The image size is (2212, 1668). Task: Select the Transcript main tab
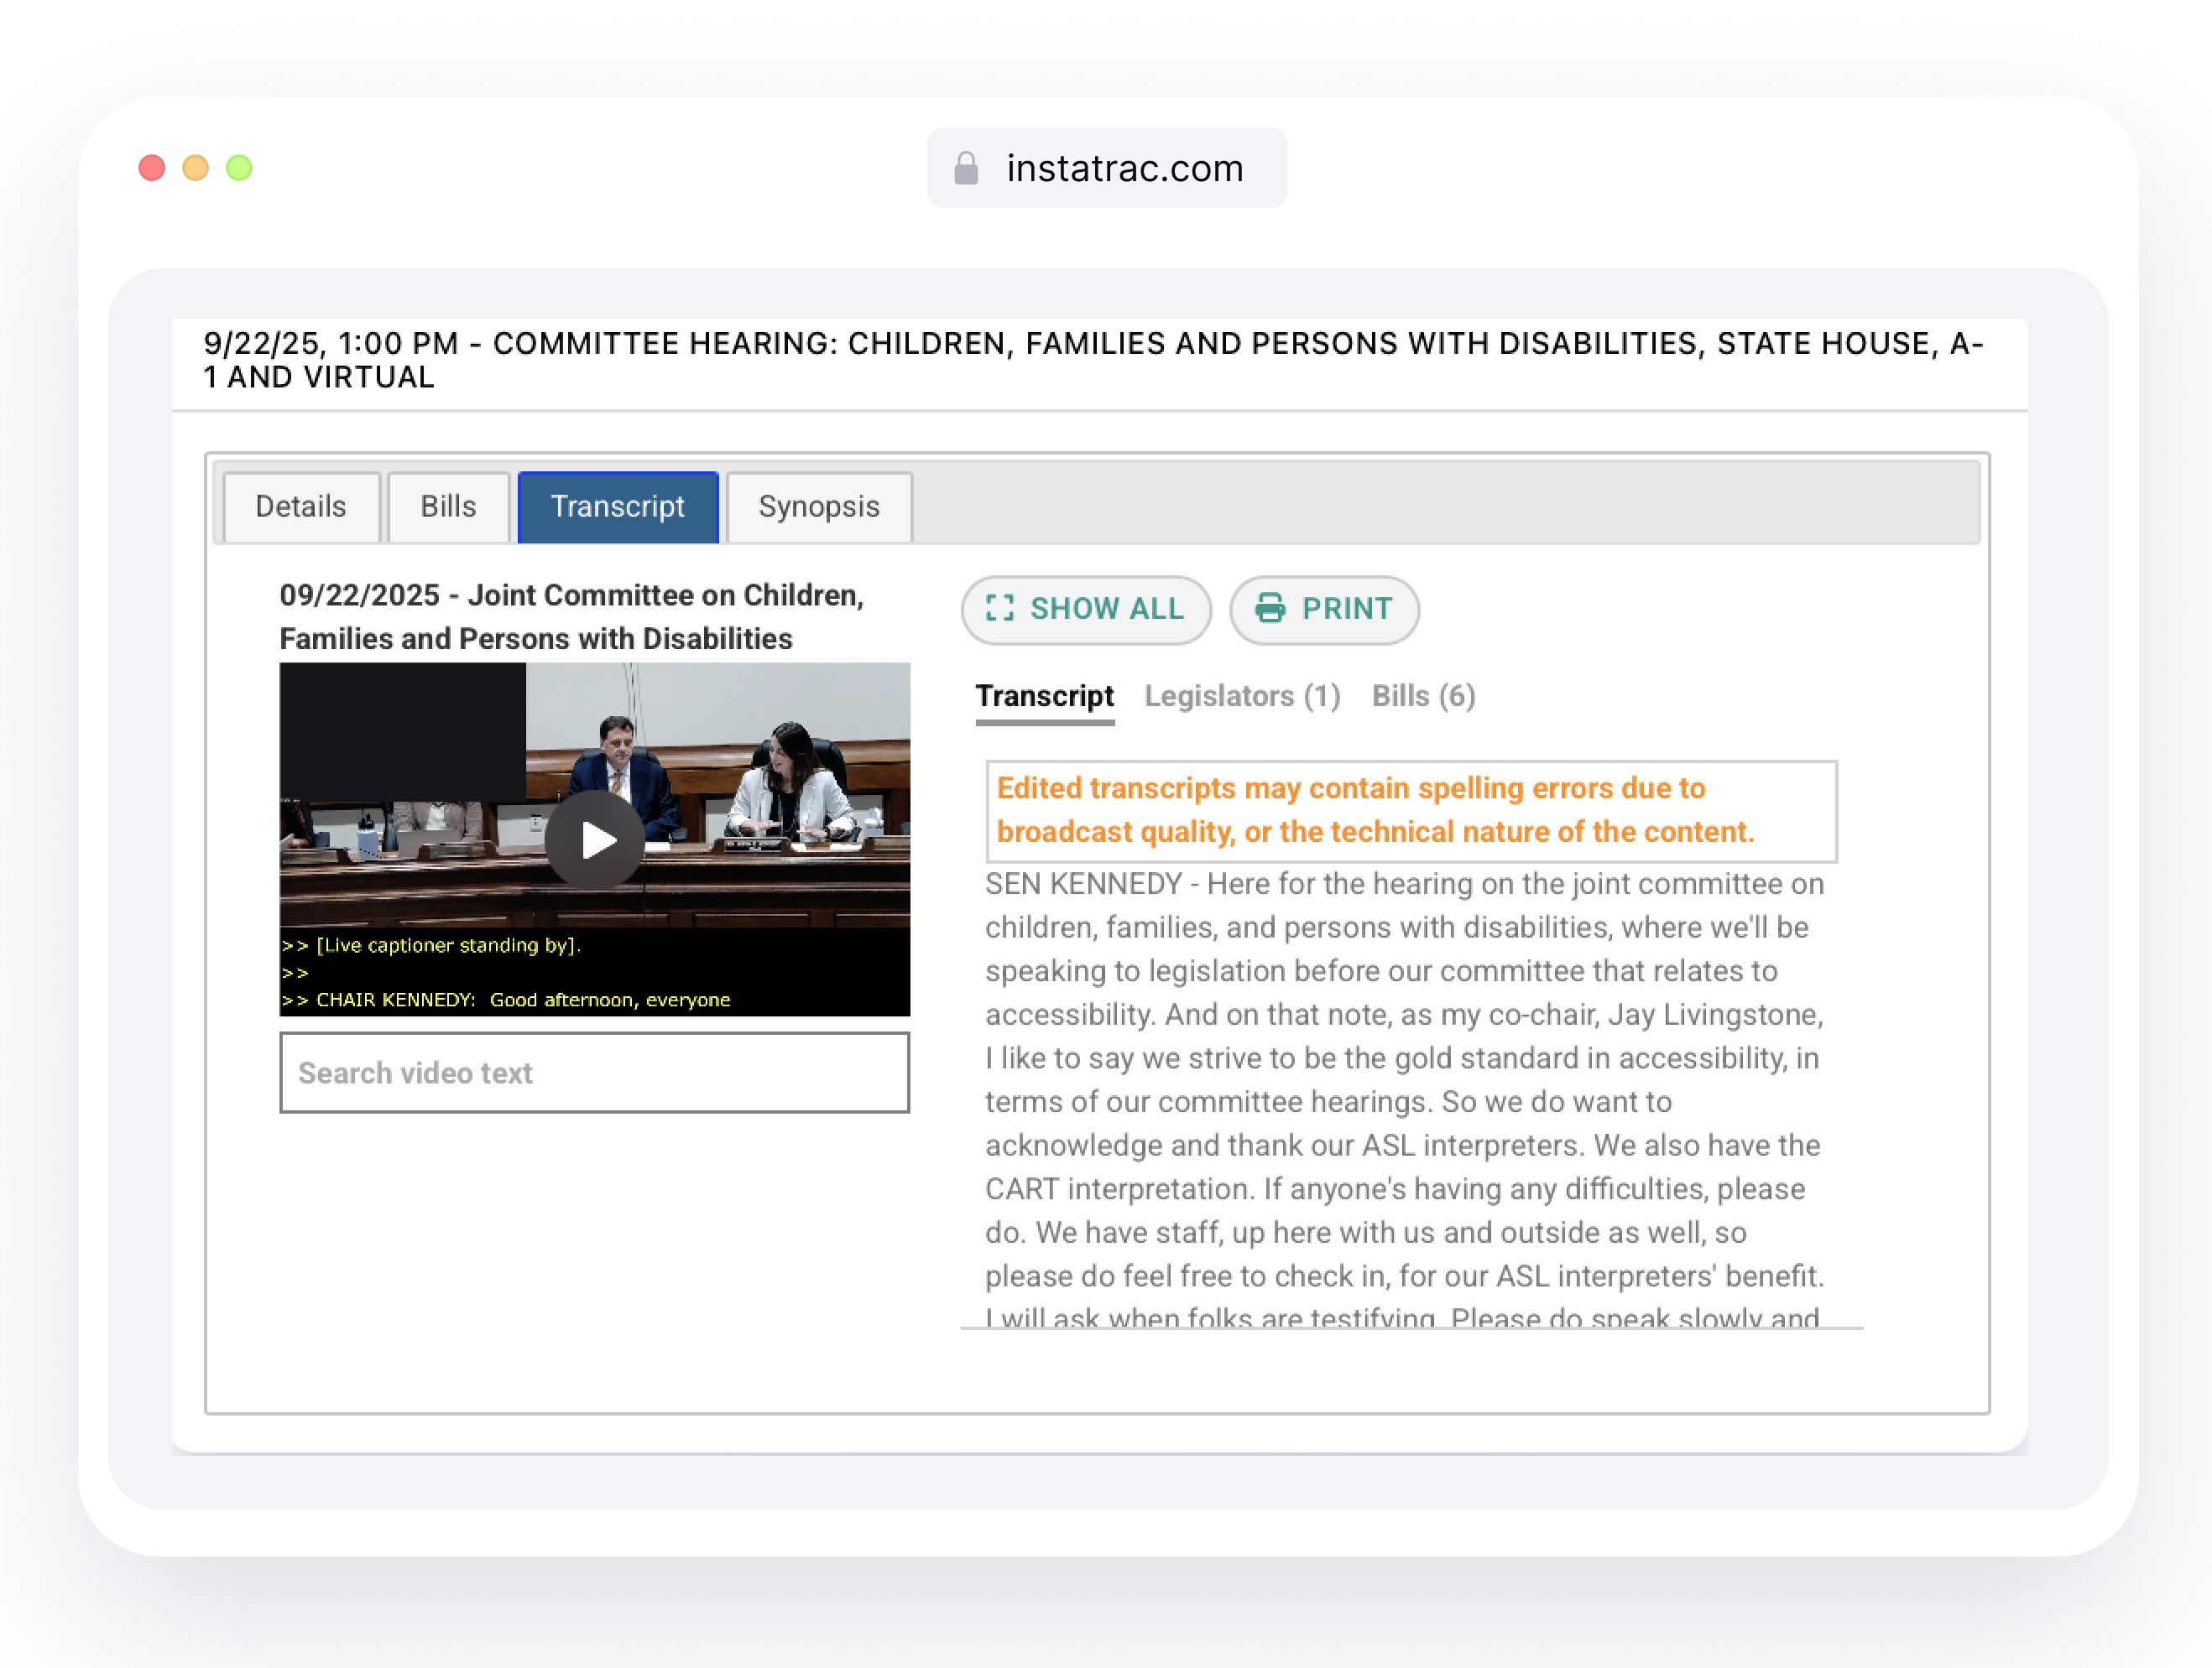click(618, 507)
